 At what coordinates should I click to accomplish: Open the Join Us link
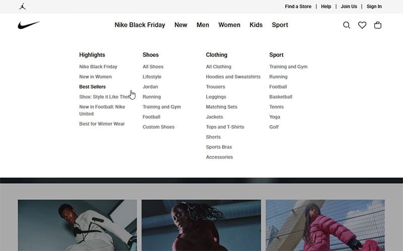tap(349, 7)
